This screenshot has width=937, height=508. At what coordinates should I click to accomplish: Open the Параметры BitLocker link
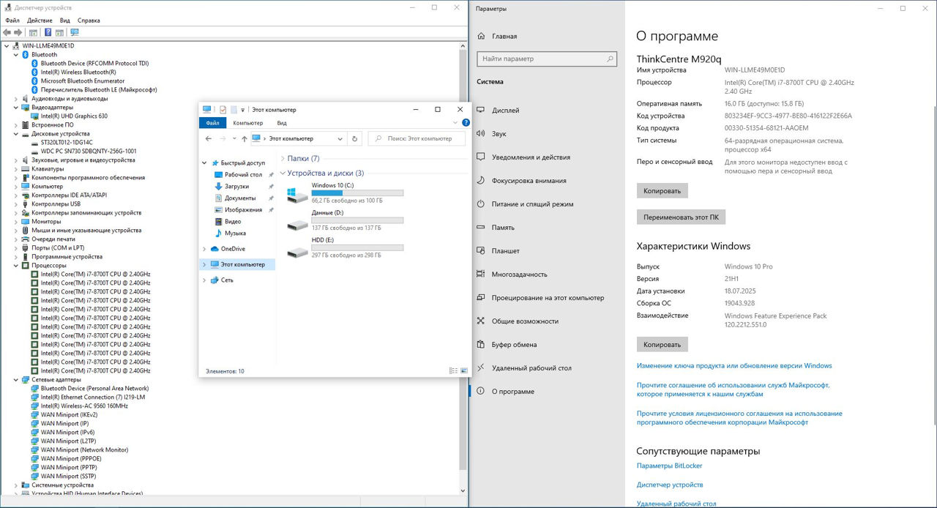(x=669, y=466)
